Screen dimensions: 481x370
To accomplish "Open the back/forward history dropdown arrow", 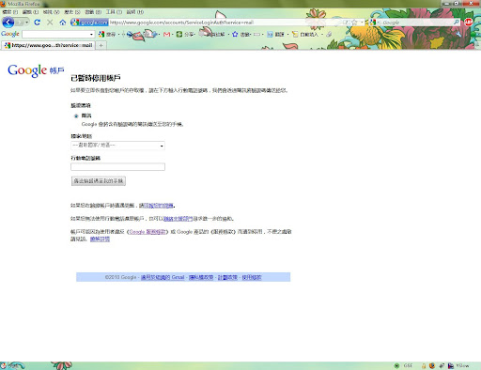I will [27, 23].
